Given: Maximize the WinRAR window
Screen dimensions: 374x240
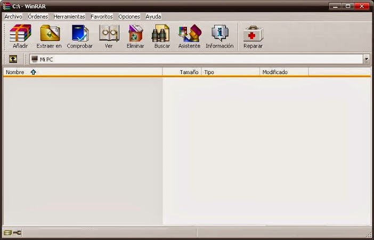Looking at the screenshot, I should (348, 6).
